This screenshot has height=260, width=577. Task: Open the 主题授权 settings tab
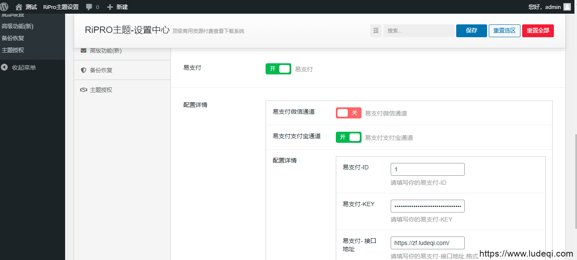coord(123,90)
